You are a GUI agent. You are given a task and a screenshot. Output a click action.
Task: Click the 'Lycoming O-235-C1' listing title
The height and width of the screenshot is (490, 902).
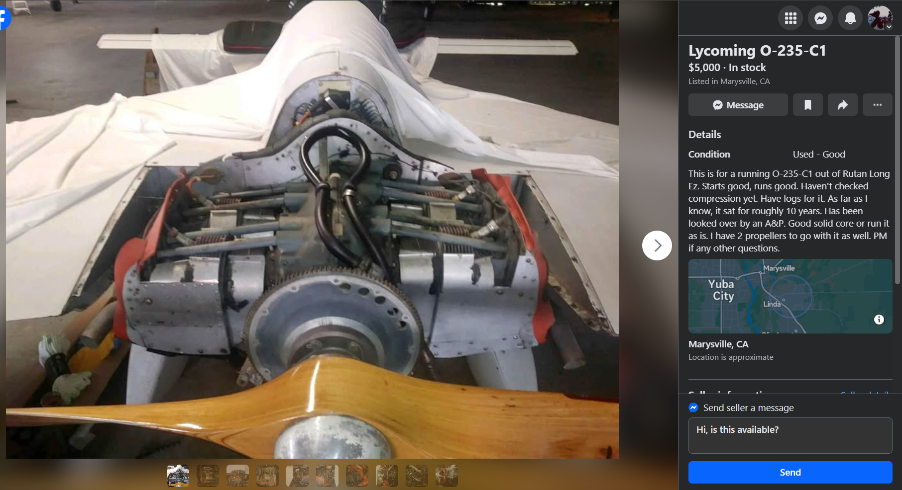tap(757, 51)
